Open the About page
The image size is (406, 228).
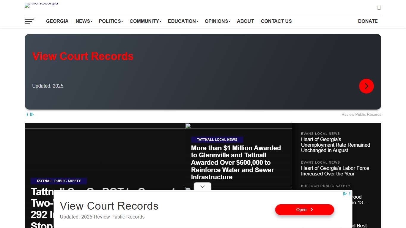click(245, 21)
